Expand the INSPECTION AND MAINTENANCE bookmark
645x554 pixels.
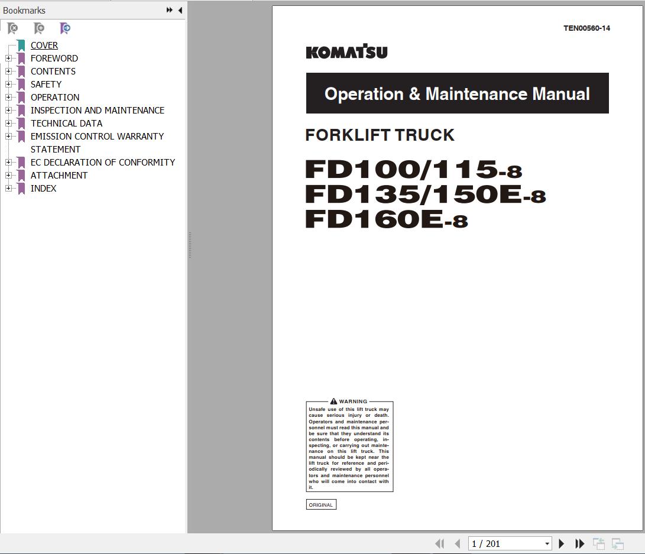[x=8, y=110]
